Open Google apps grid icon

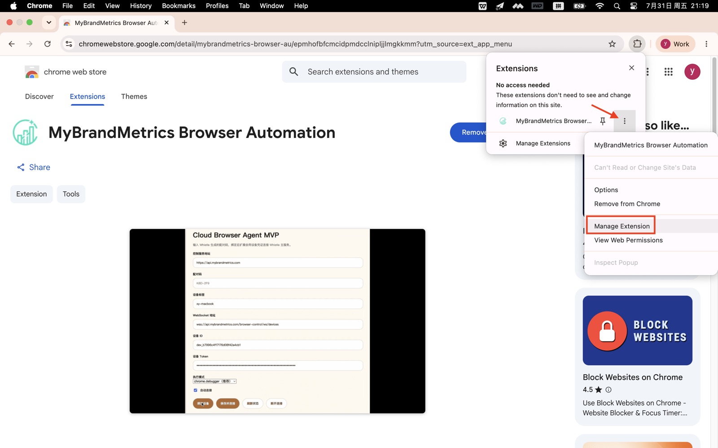point(668,72)
